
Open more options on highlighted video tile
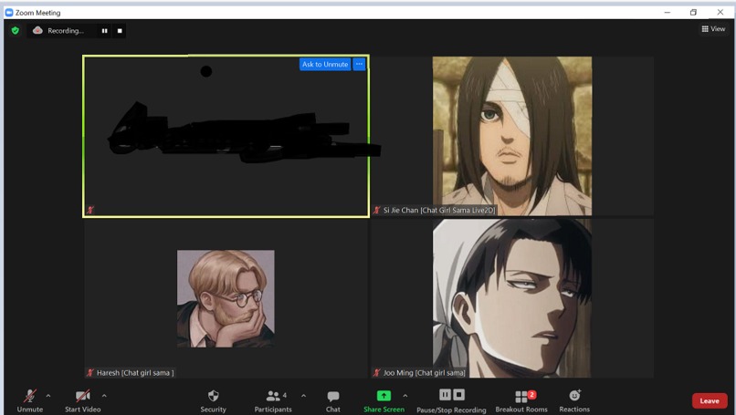tap(359, 64)
